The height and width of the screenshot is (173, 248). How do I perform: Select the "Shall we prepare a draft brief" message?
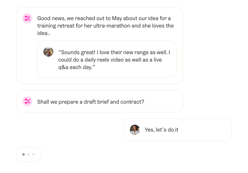tap(91, 102)
